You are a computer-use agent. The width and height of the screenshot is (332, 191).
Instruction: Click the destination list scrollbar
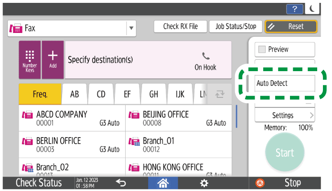click(236, 117)
